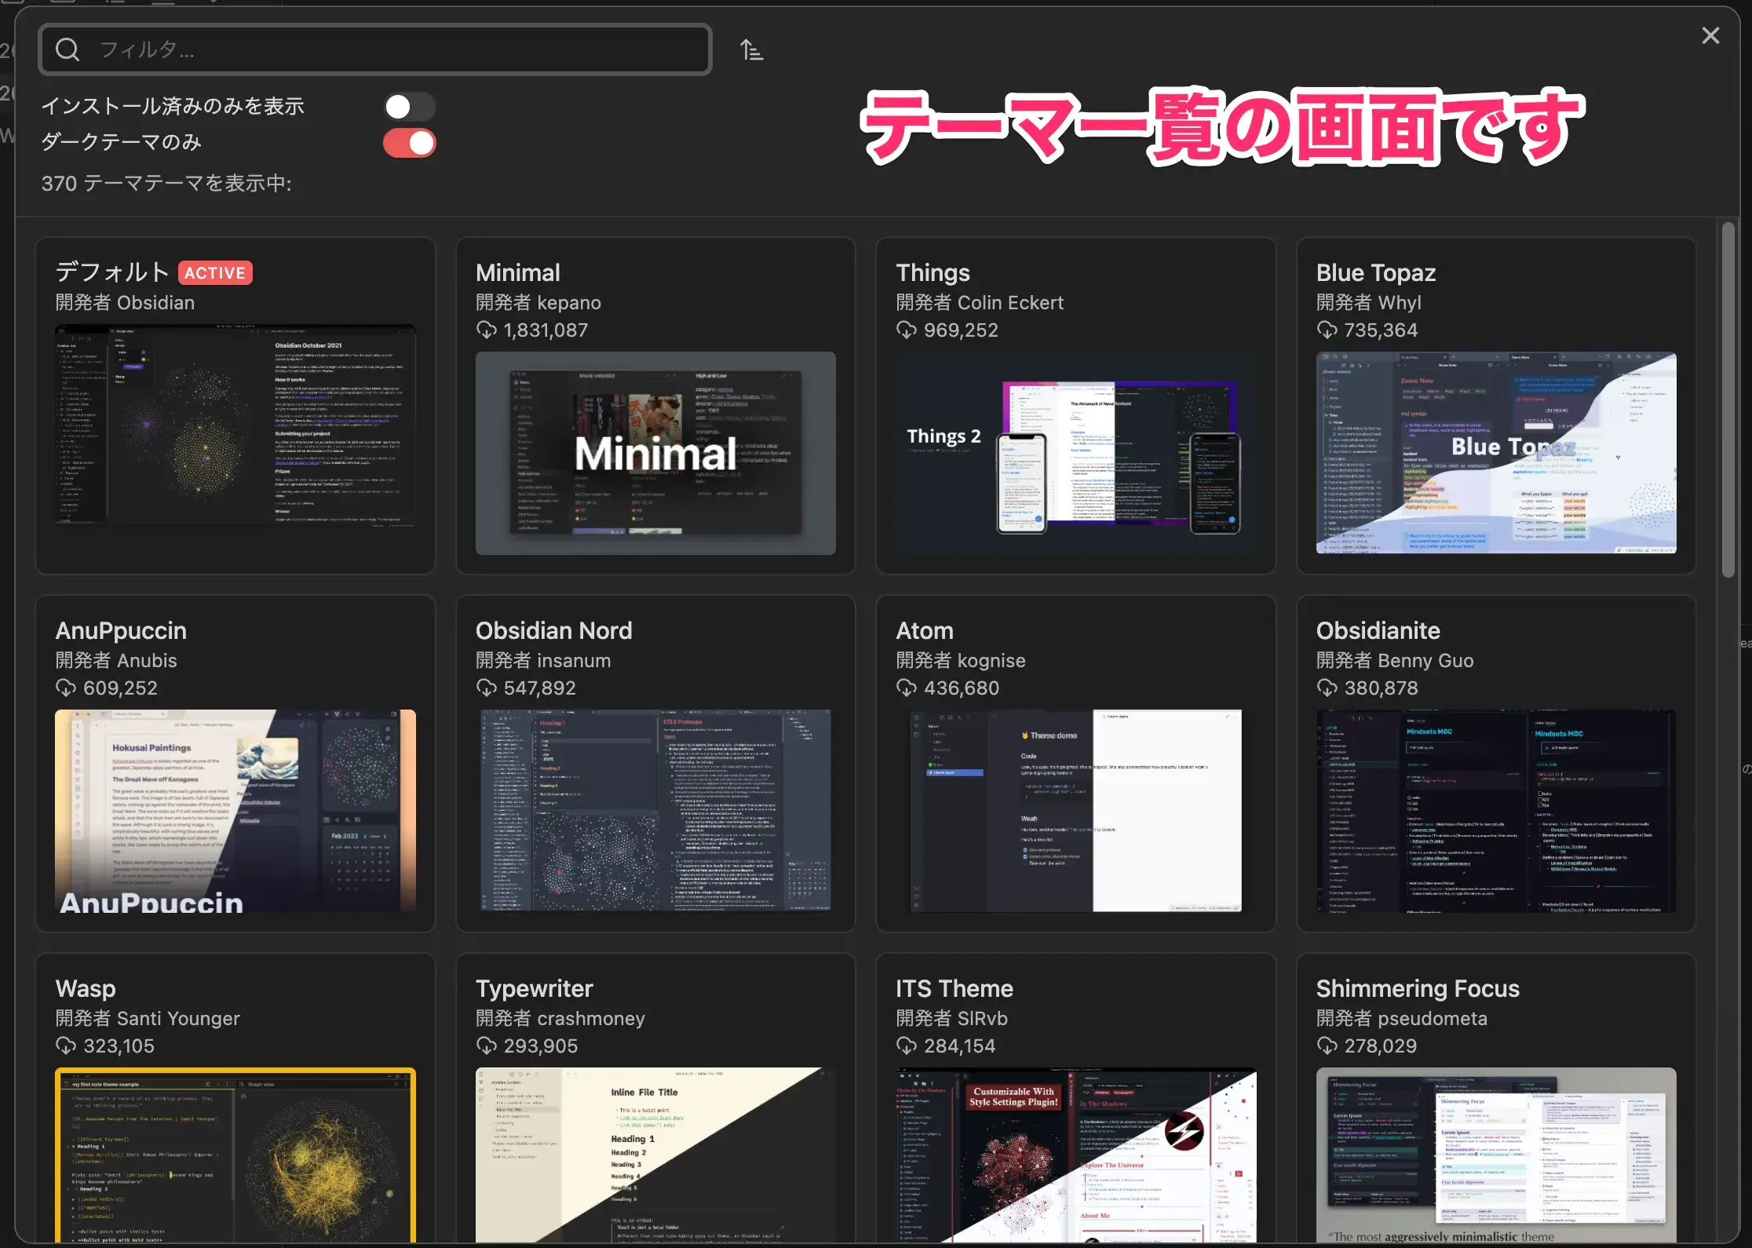
Task: Click the 開発者 insanum author line
Action: coord(543,661)
